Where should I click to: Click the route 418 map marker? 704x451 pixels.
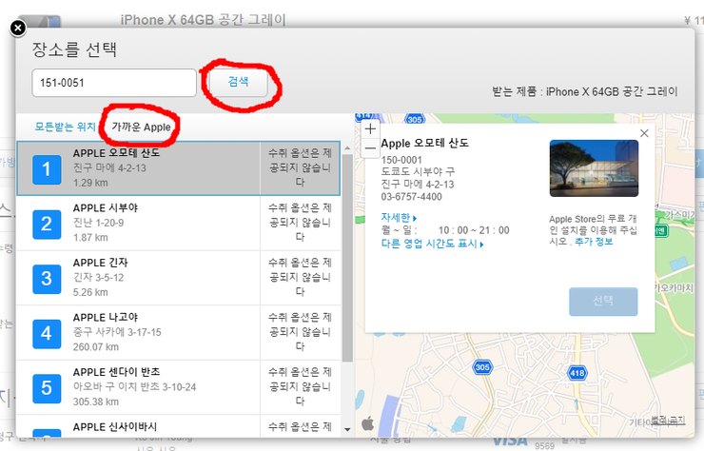pos(577,373)
